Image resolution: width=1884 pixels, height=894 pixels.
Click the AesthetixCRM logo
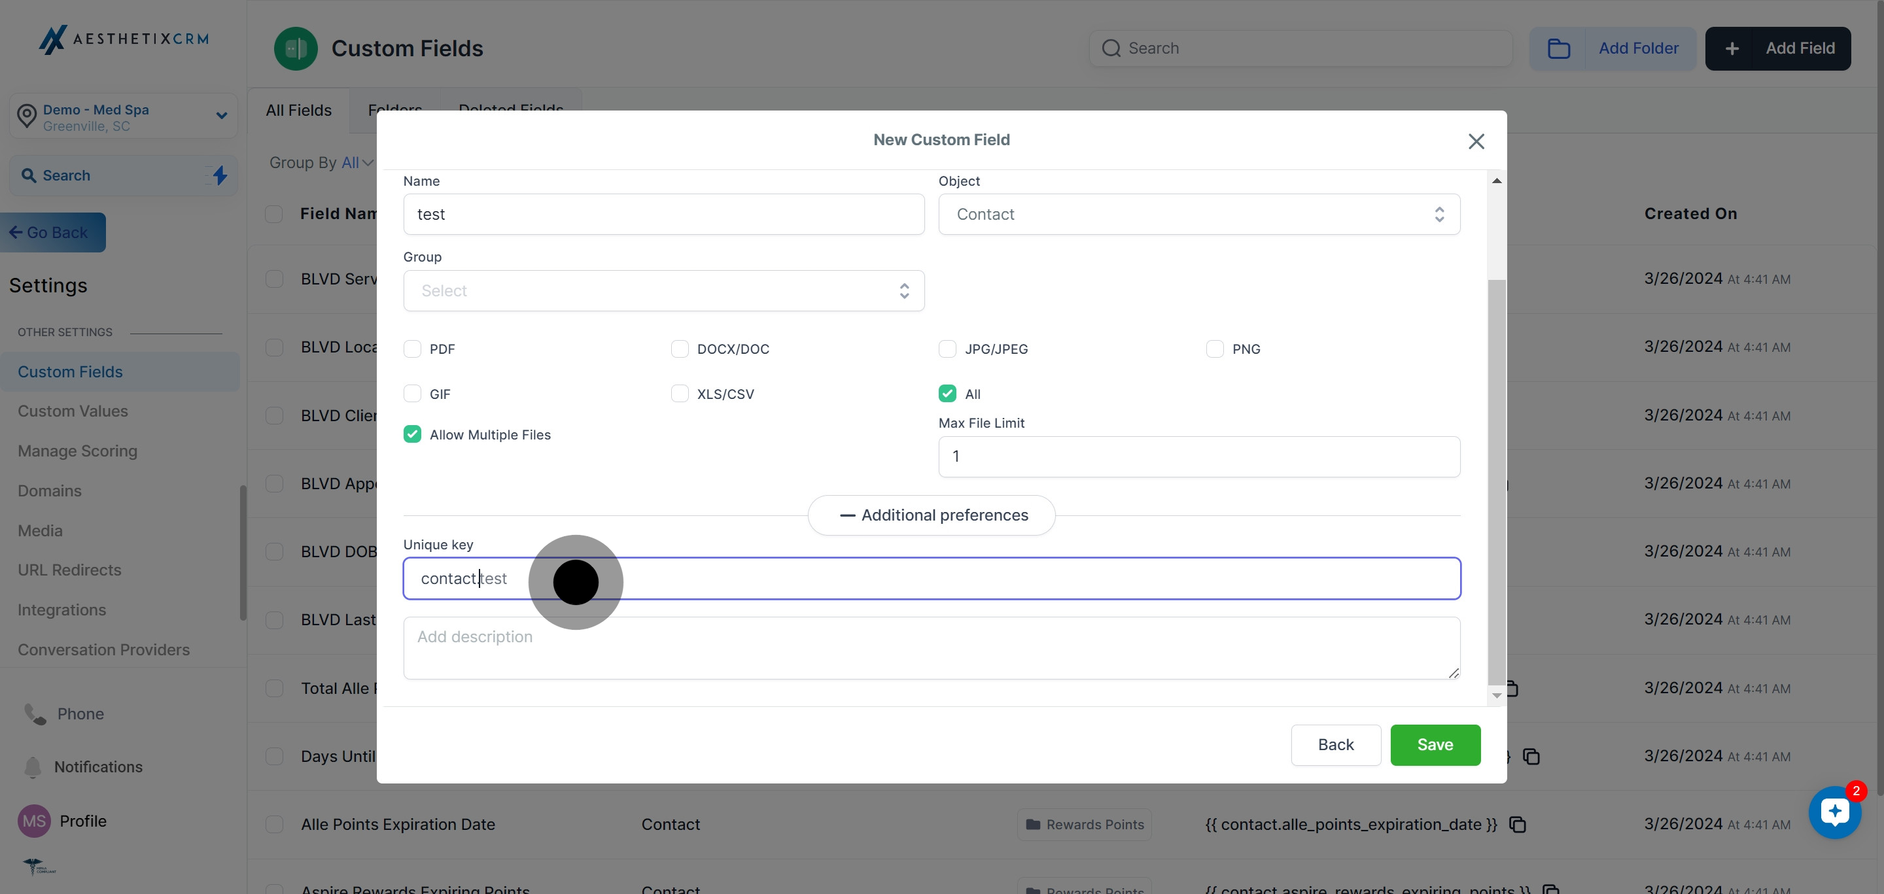coord(124,39)
